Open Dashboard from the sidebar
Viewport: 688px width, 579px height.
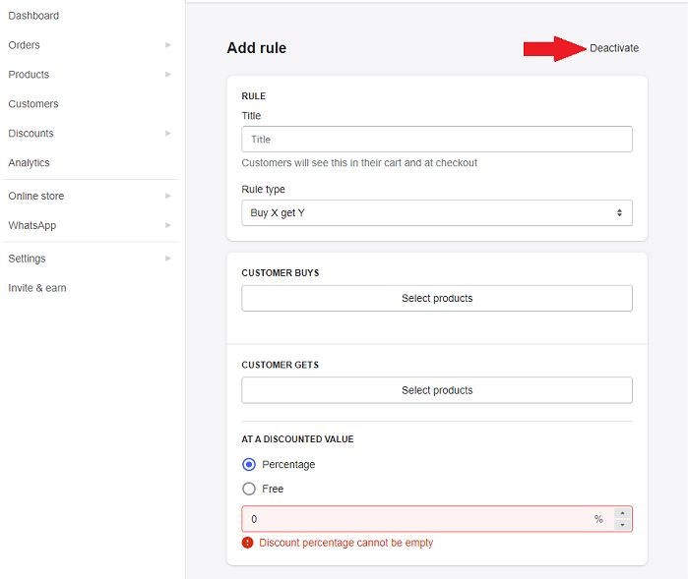pos(33,16)
